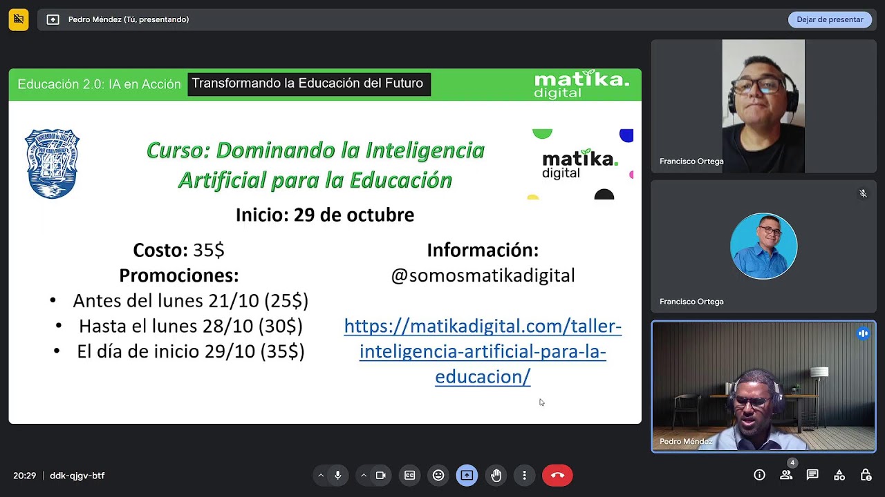The height and width of the screenshot is (497, 885).
Task: Click speaking indicator on Pedro Méndez tile
Action: tap(863, 333)
